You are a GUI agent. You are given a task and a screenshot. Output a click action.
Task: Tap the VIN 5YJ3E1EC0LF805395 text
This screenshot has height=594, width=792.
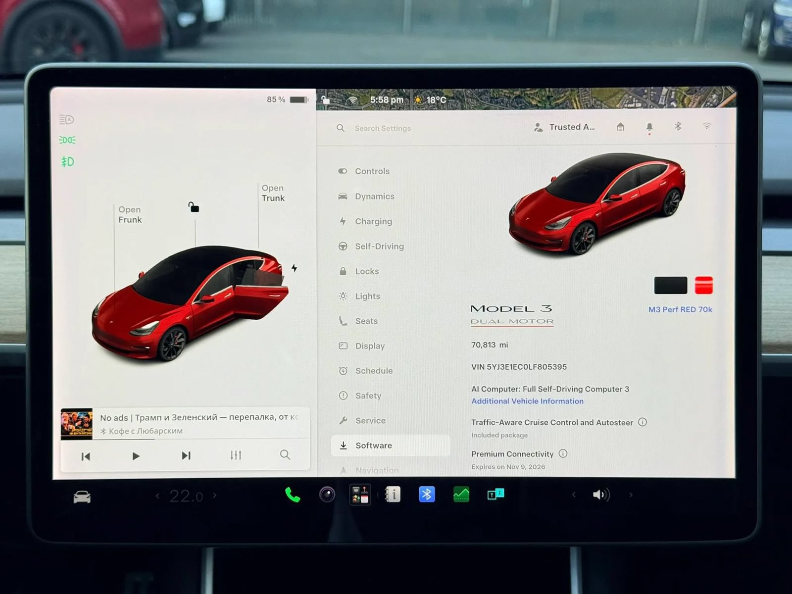519,367
